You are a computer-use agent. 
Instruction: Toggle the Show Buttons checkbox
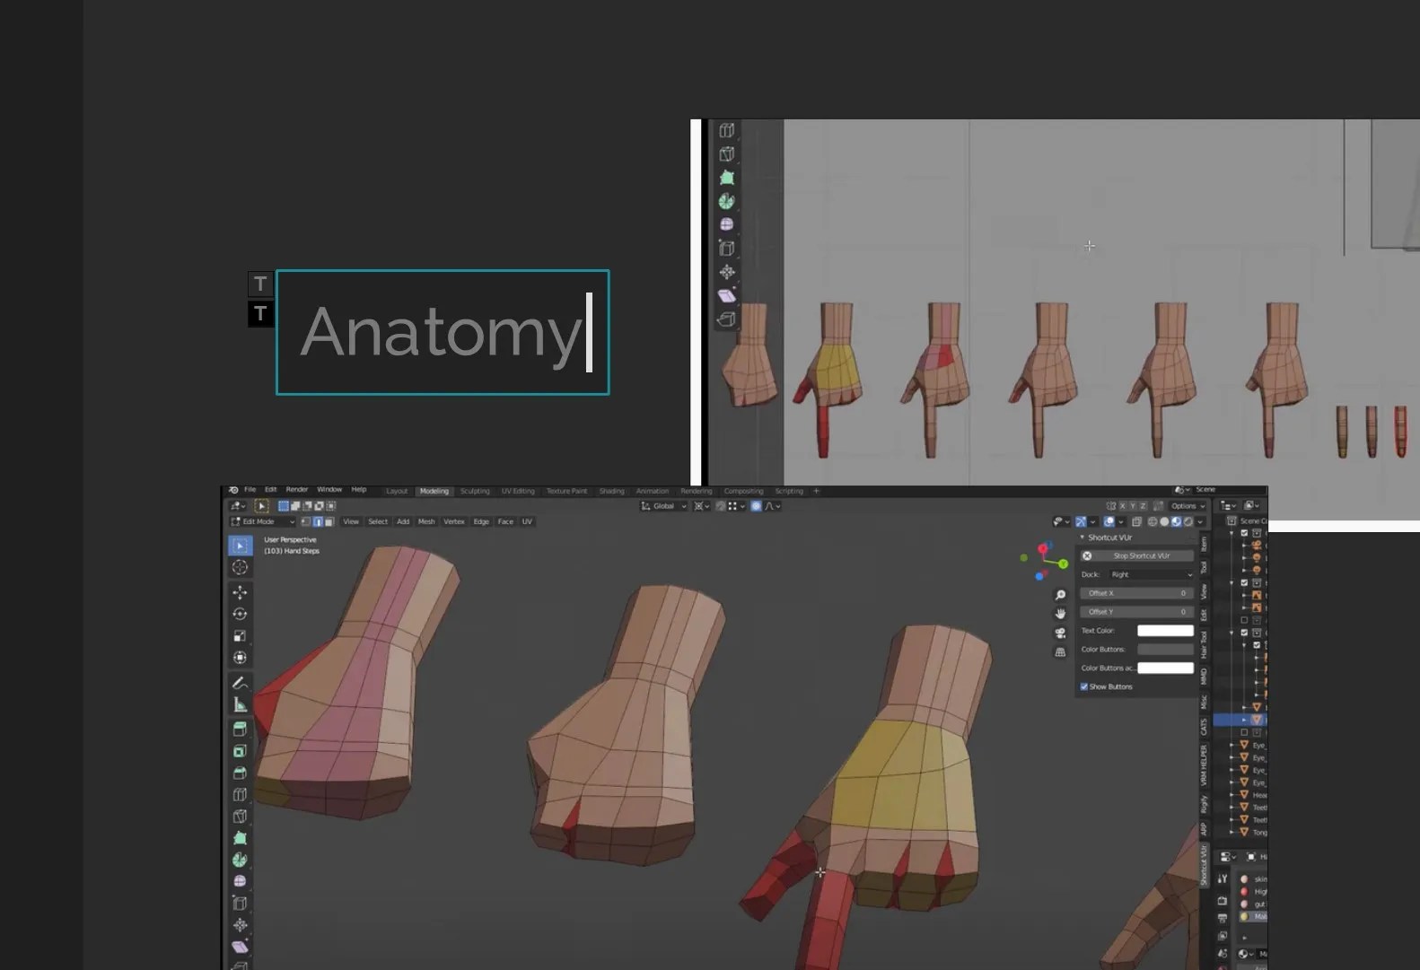(1084, 686)
